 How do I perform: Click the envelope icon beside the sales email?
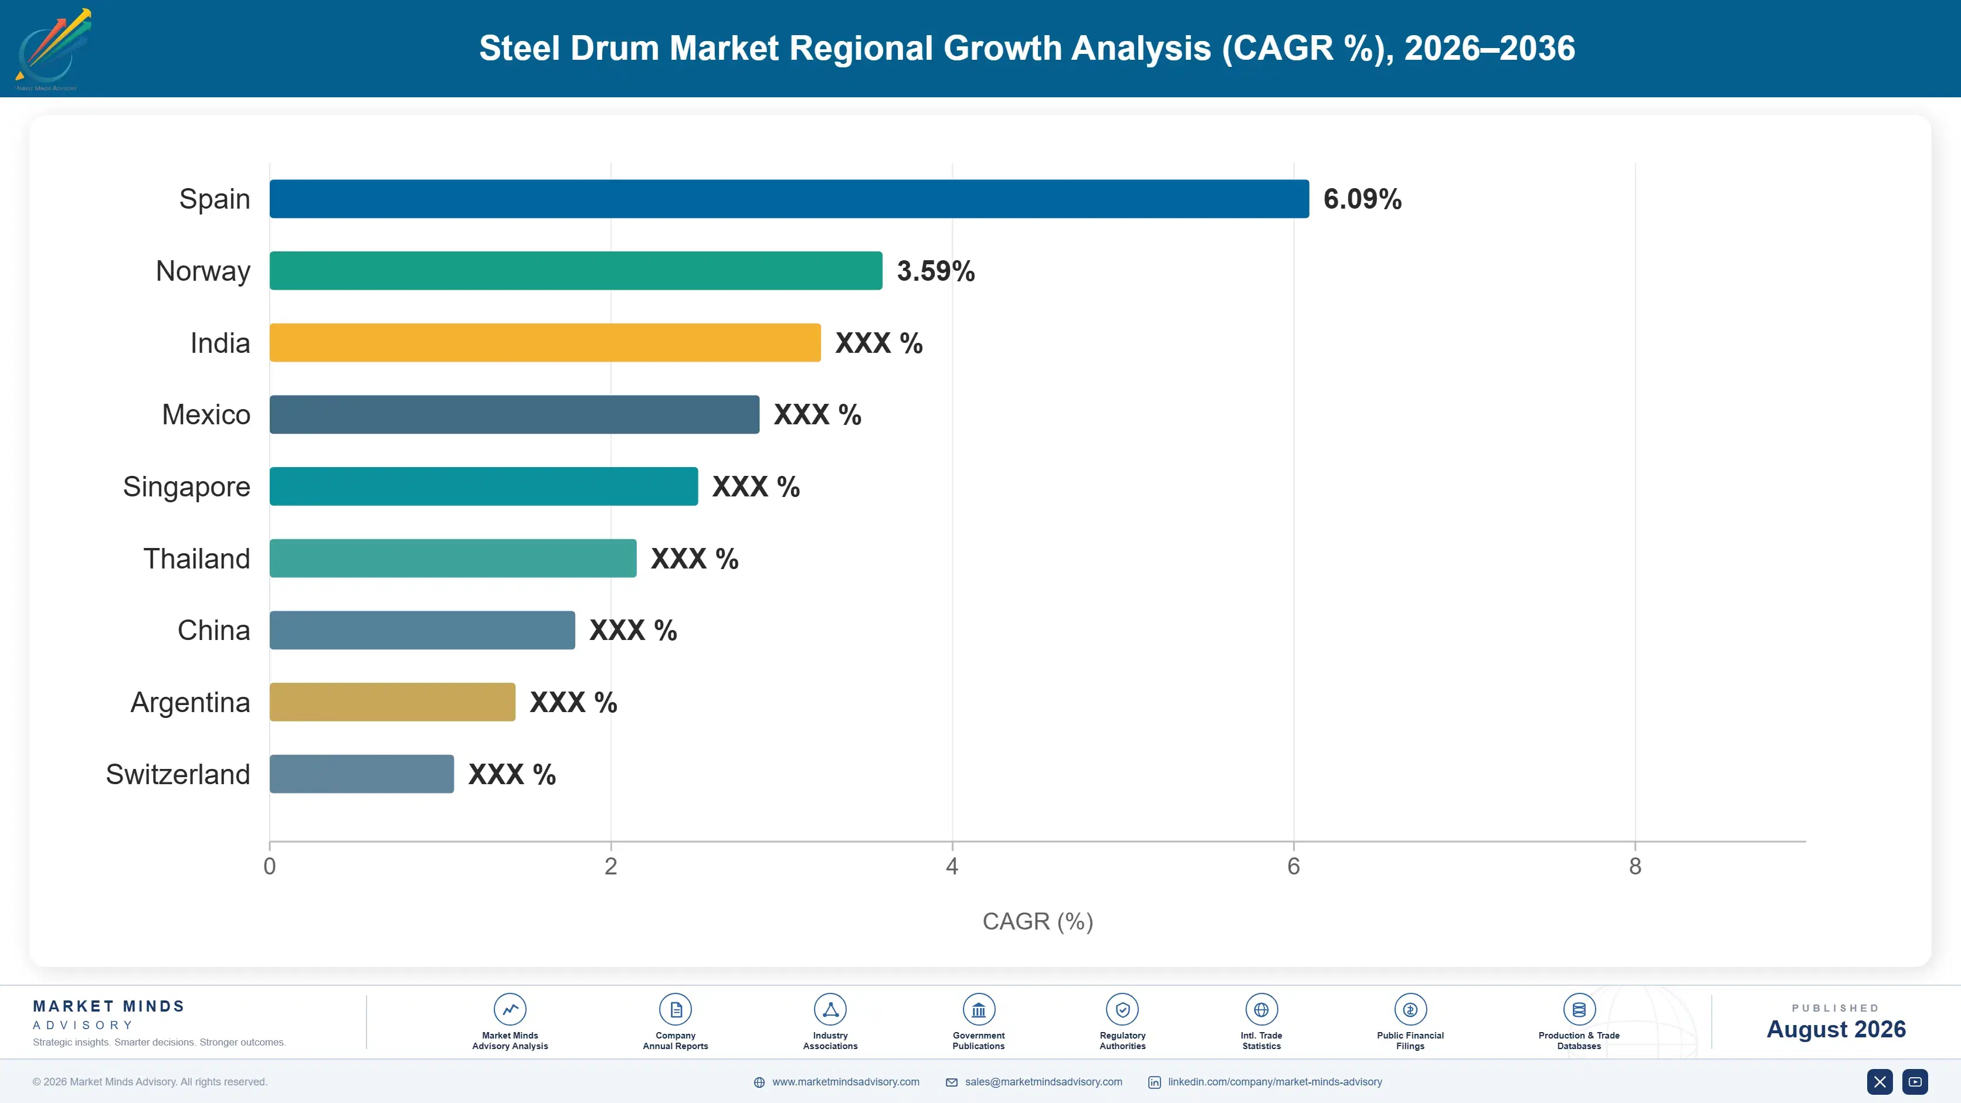tap(952, 1082)
